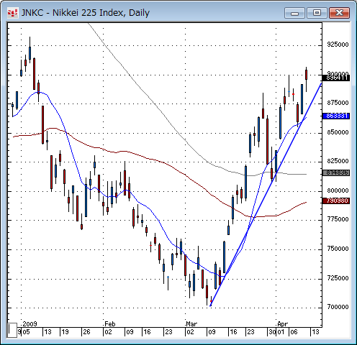Click the January peak candlestick near 925000
This screenshot has height=345, width=357.
tap(30, 53)
